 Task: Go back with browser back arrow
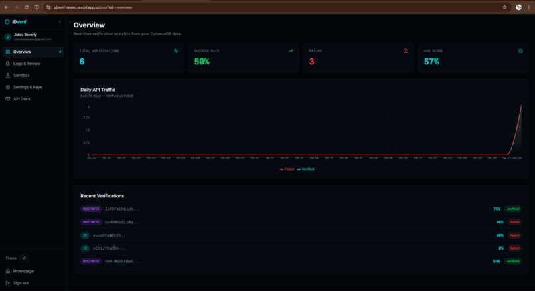click(7, 7)
